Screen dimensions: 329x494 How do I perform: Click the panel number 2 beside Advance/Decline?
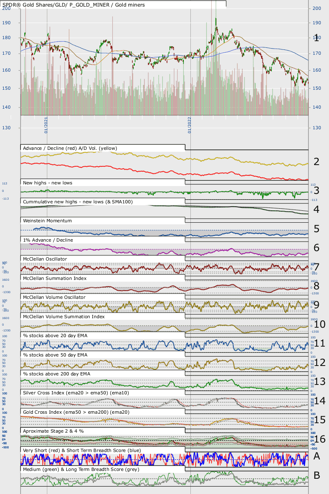point(316,161)
